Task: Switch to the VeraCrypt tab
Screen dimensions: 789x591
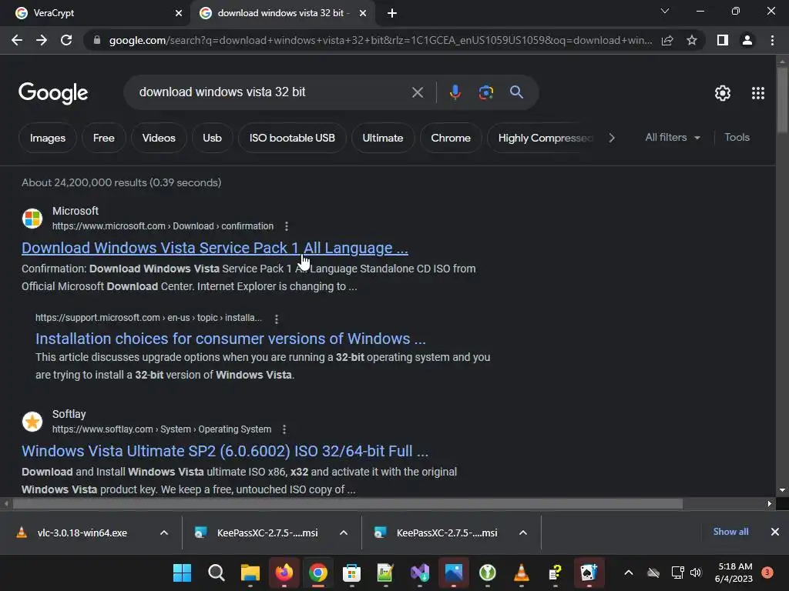Action: click(x=94, y=13)
